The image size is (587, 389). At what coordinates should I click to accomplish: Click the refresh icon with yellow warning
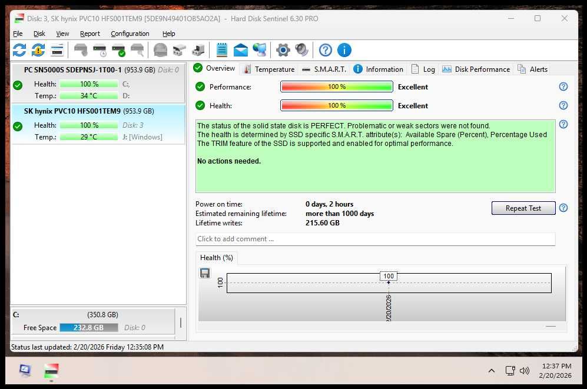coord(38,50)
